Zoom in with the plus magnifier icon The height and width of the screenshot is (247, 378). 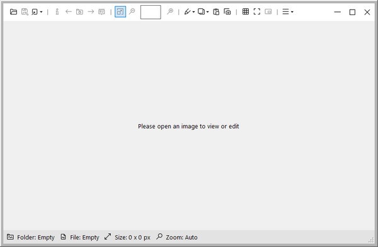[x=170, y=11]
